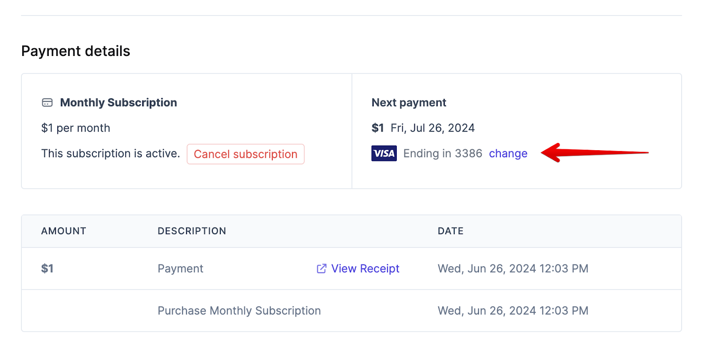Select the $1 amount in the payment row
The image size is (711, 363).
click(x=47, y=268)
